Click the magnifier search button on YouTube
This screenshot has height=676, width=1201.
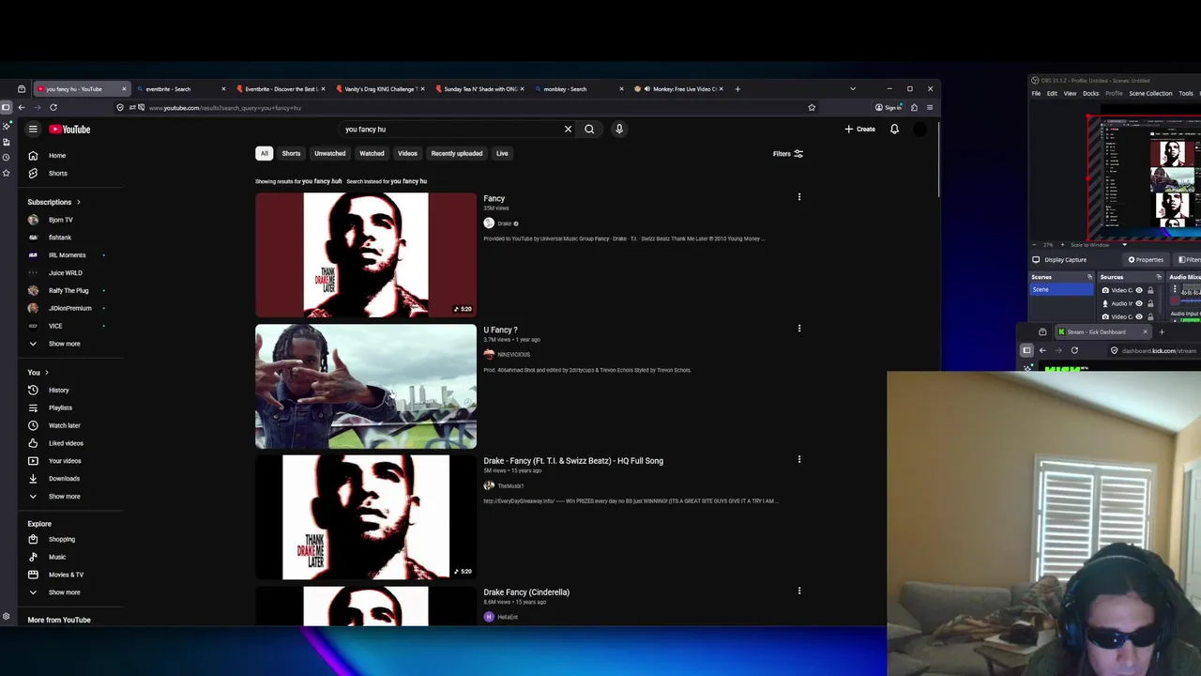[x=589, y=130]
